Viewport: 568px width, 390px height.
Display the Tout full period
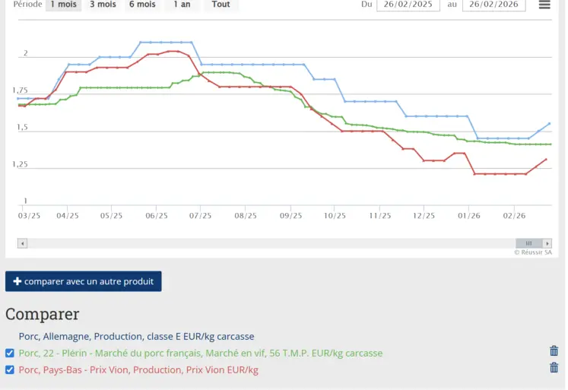pos(221,5)
